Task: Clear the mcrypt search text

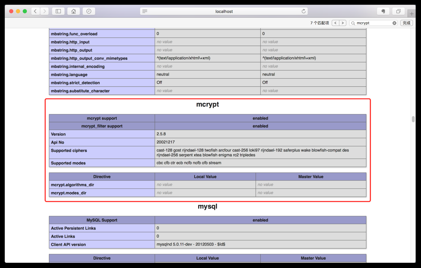Action: point(393,23)
